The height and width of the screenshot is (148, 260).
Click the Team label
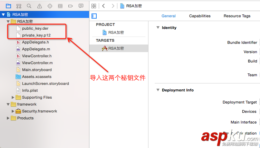[x=252, y=75]
